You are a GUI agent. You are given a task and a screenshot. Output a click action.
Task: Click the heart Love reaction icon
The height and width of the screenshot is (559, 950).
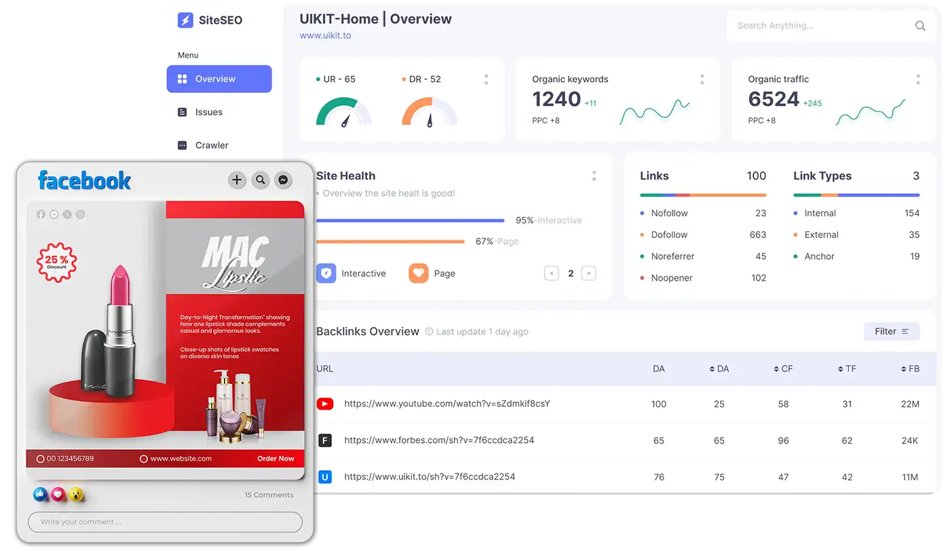[58, 495]
